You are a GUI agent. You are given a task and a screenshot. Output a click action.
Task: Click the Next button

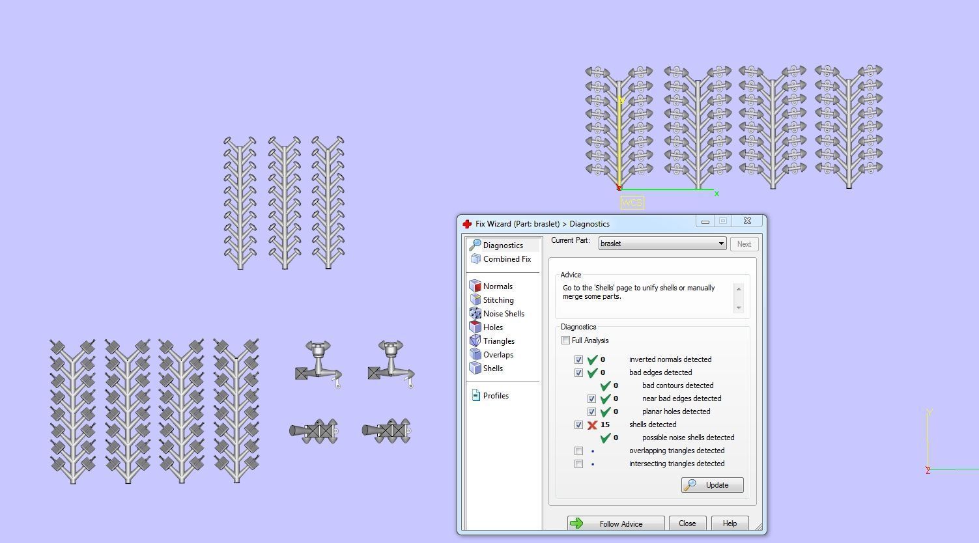point(744,244)
